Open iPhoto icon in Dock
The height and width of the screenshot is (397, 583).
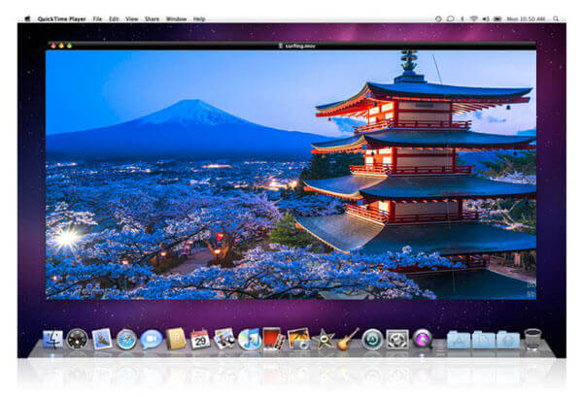pos(298,339)
